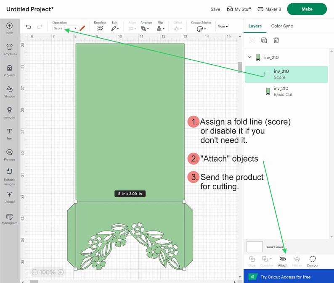Click the canvas scroll down arrow

240,277
